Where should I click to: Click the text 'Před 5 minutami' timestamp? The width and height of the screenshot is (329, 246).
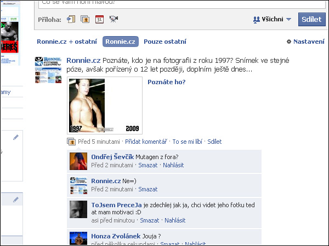pos(99,142)
